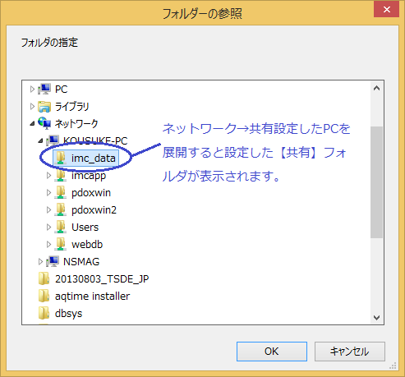Select the aqtime installer label
Screen dimensions: 405x377
(92, 297)
